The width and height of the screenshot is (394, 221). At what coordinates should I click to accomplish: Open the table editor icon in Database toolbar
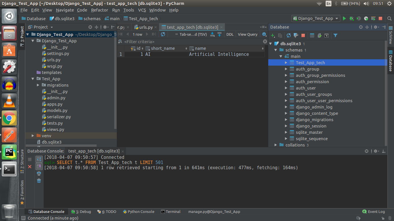tap(312, 35)
